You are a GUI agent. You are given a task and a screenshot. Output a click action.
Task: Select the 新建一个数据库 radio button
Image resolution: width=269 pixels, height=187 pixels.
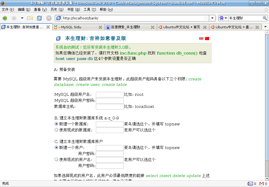click(x=56, y=124)
